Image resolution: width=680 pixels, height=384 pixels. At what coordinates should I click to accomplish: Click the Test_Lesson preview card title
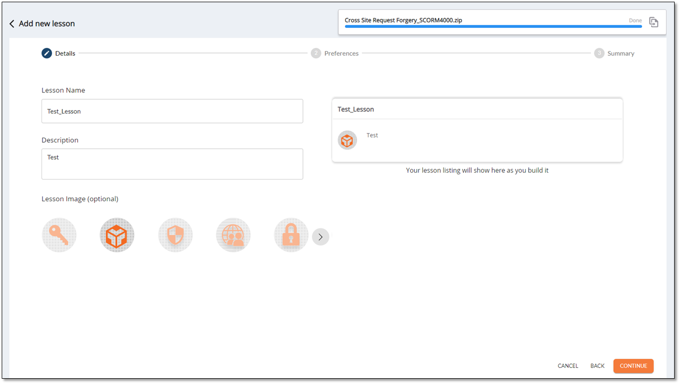(356, 109)
